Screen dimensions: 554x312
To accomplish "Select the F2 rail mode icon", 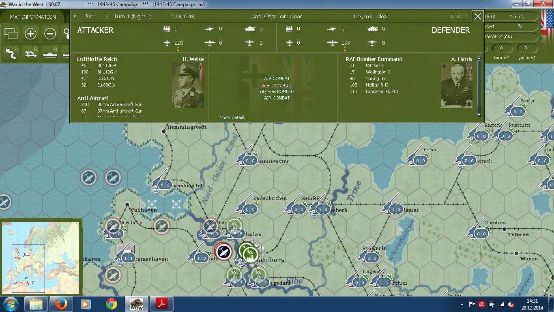I will 31,53.
